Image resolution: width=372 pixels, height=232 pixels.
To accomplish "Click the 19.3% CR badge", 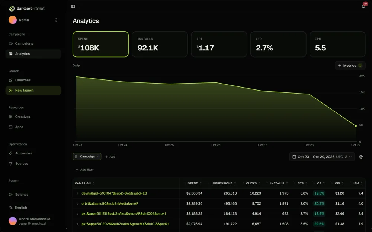I will [319, 193].
